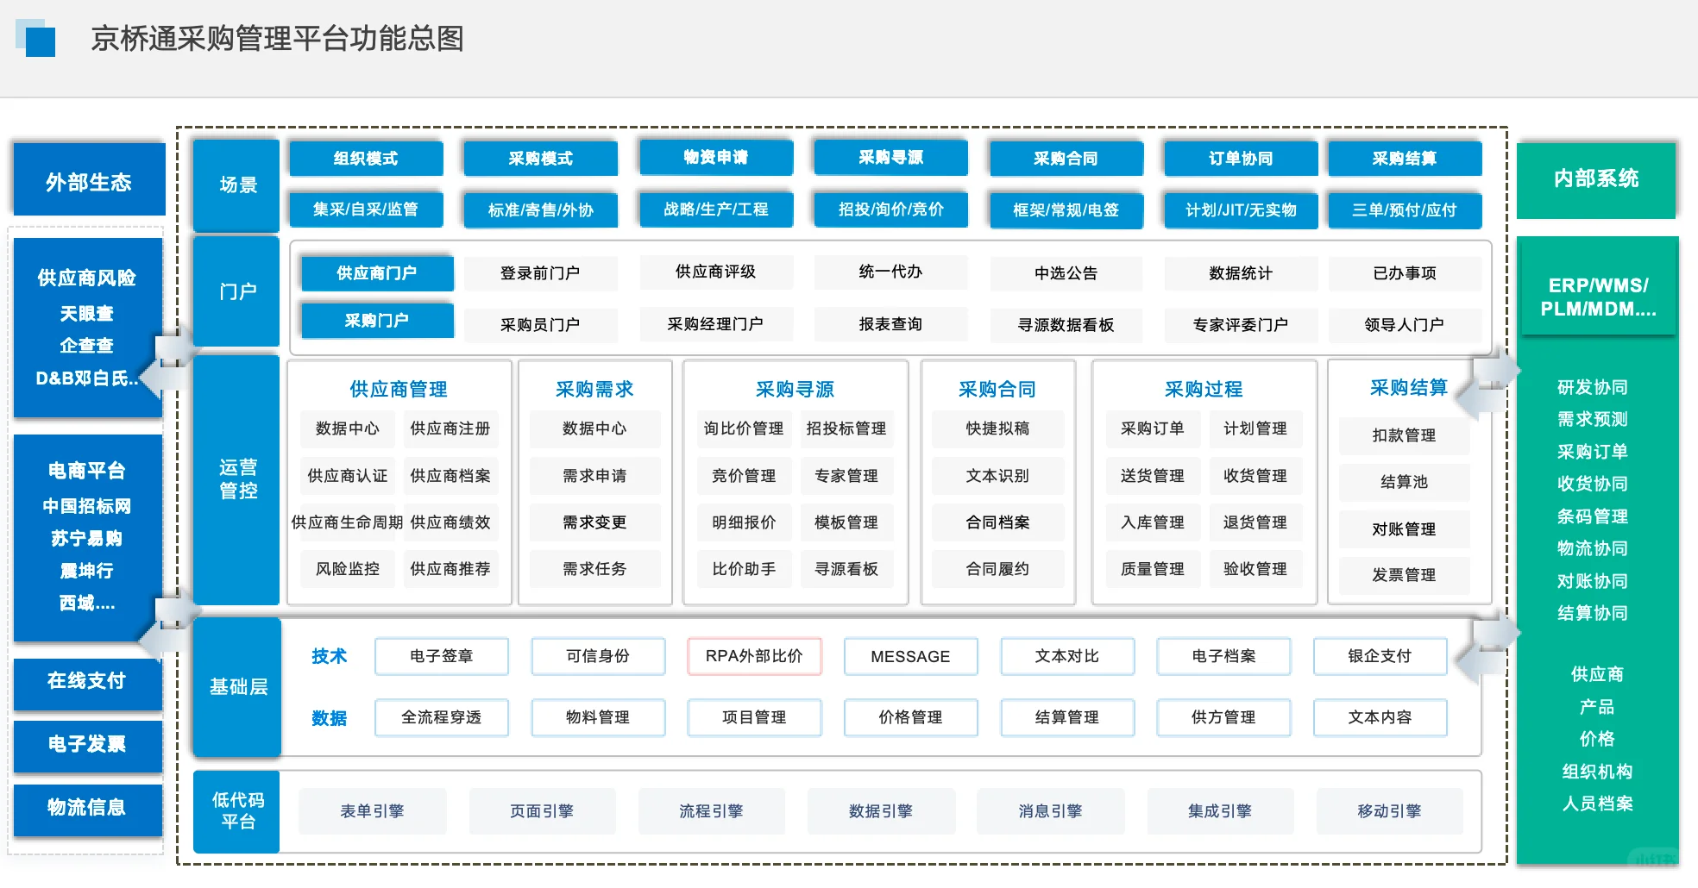Click 中国招标网 in the e-commerce list
The image size is (1698, 888).
coord(87,505)
